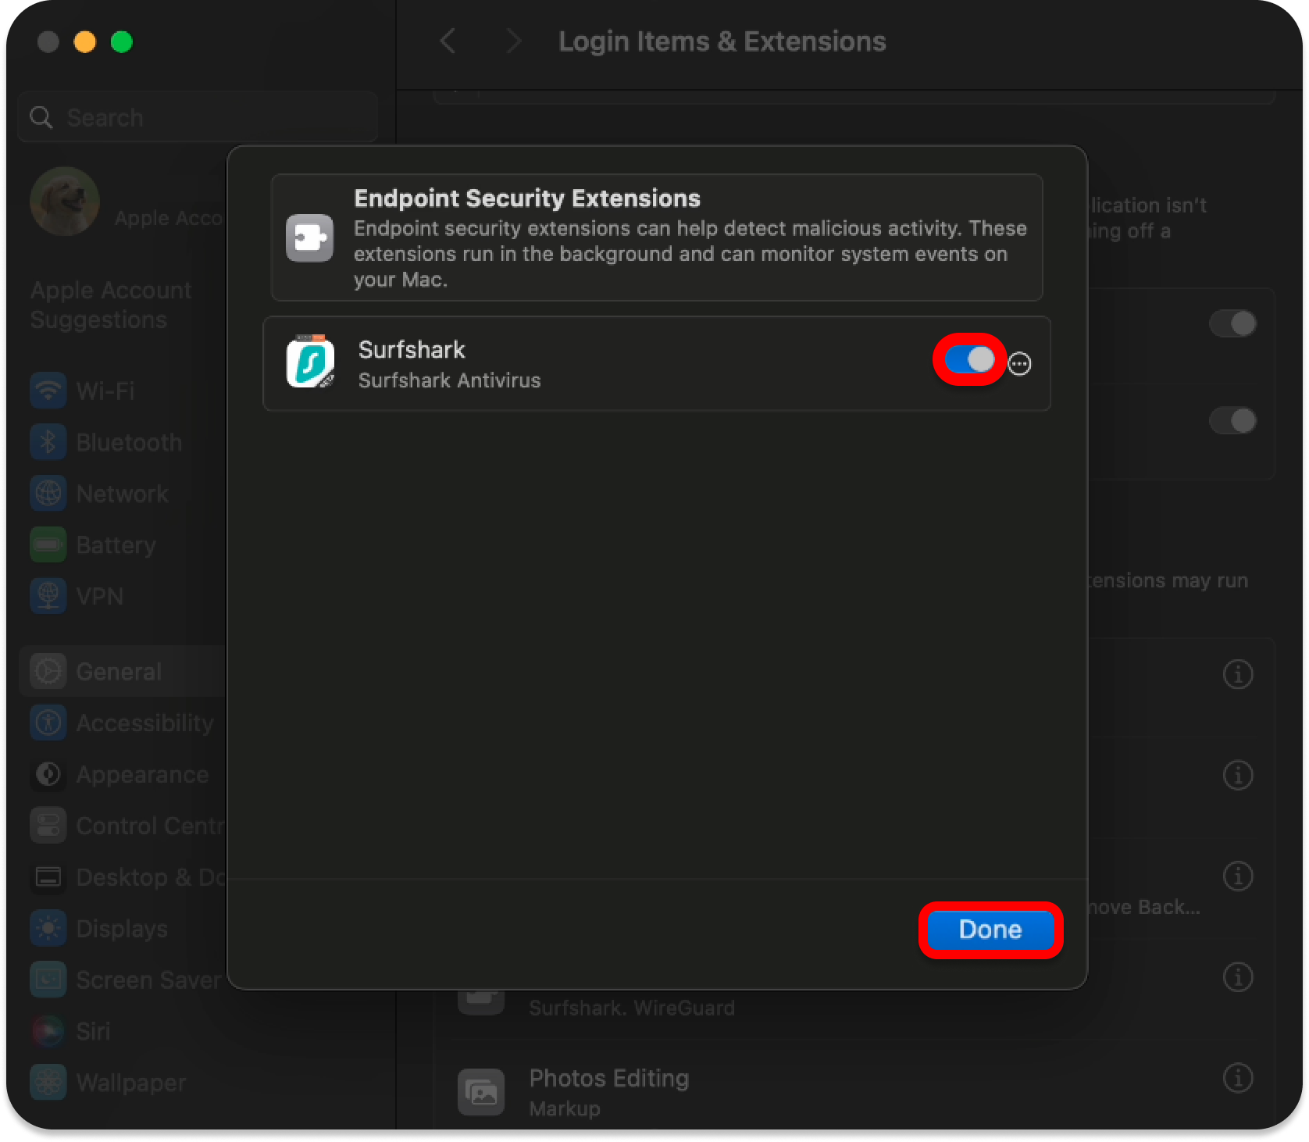1309x1142 pixels.
Task: Click the Apple Account profile picture
Action: point(65,202)
